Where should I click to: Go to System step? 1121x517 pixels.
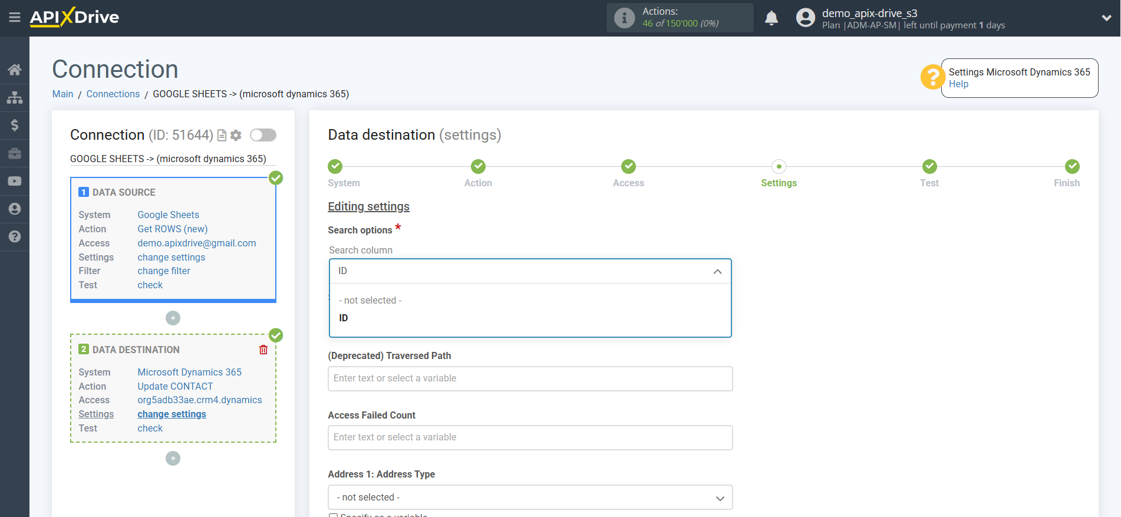335,166
